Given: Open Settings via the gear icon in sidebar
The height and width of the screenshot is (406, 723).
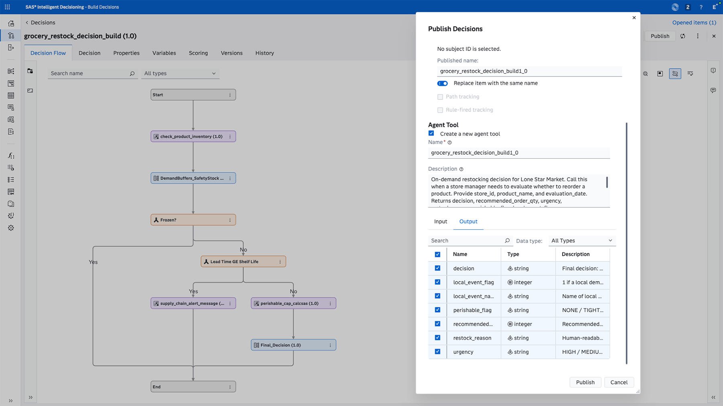Looking at the screenshot, I should pos(11,228).
